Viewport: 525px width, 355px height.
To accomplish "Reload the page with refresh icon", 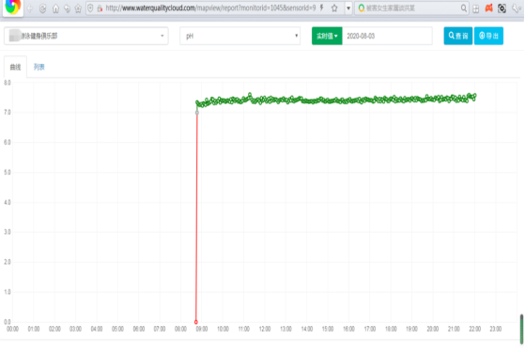I will click(42, 8).
